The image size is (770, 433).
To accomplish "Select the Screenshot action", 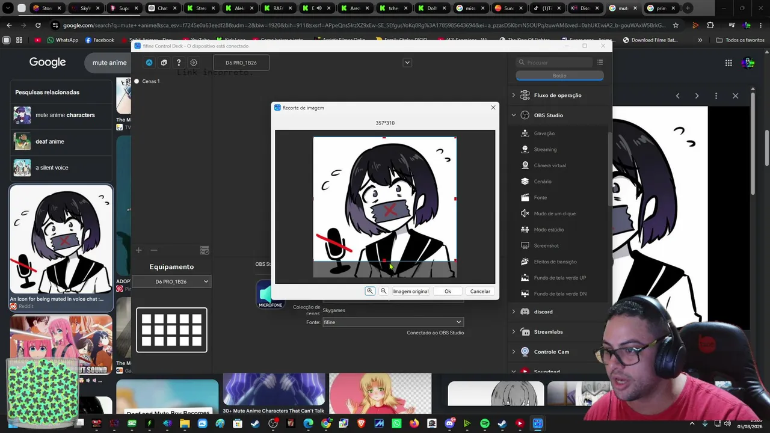I will tap(546, 245).
